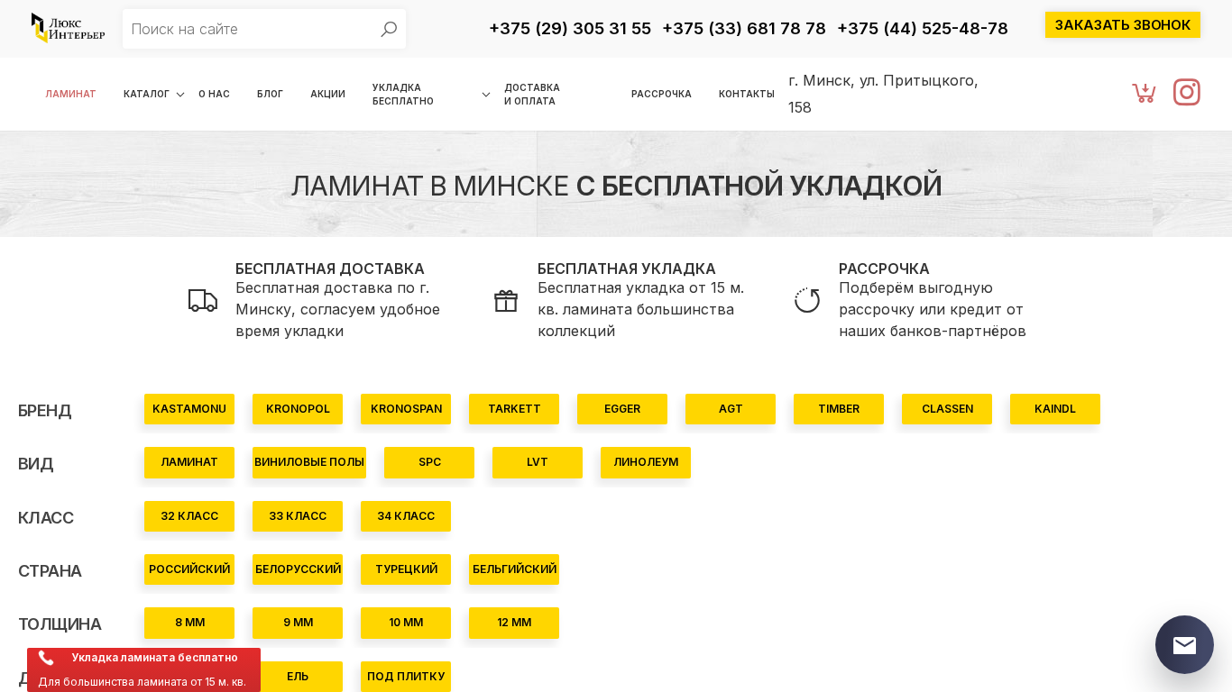Click the address ул. Притыцкого, 158
The image size is (1232, 692).
(883, 94)
